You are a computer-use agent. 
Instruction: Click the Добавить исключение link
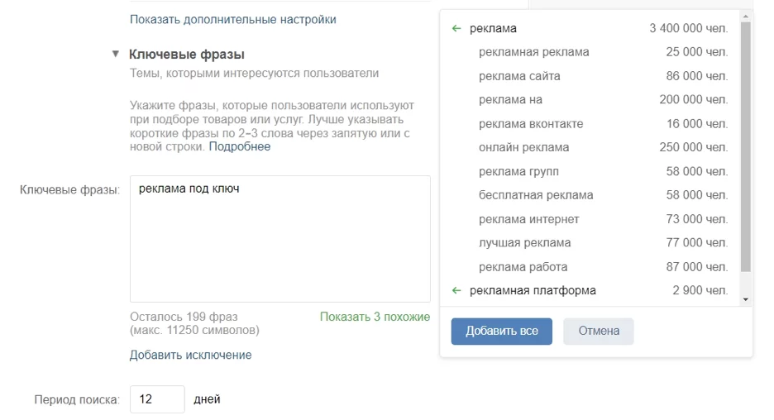point(190,355)
